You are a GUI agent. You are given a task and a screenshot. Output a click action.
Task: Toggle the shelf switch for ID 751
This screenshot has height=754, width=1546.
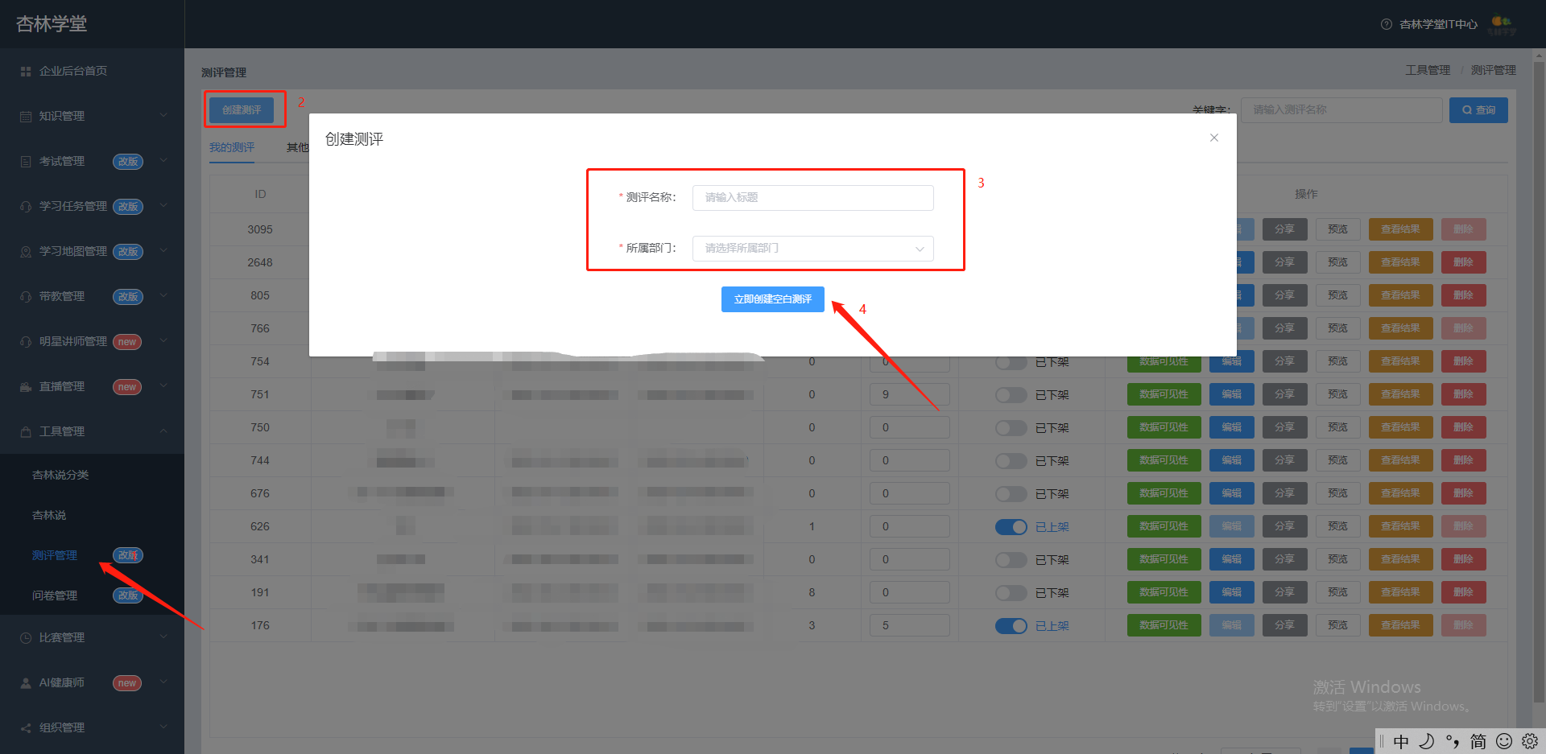(x=1011, y=395)
